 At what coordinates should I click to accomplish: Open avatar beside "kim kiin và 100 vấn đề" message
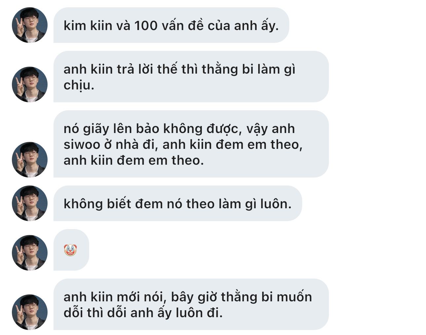point(30,25)
